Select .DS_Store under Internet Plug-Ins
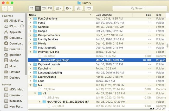This screenshot has width=169, height=111. 97,56
